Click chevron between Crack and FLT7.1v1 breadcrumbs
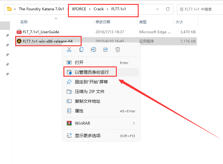This screenshot has height=164, width=223. pyautogui.click(x=107, y=9)
